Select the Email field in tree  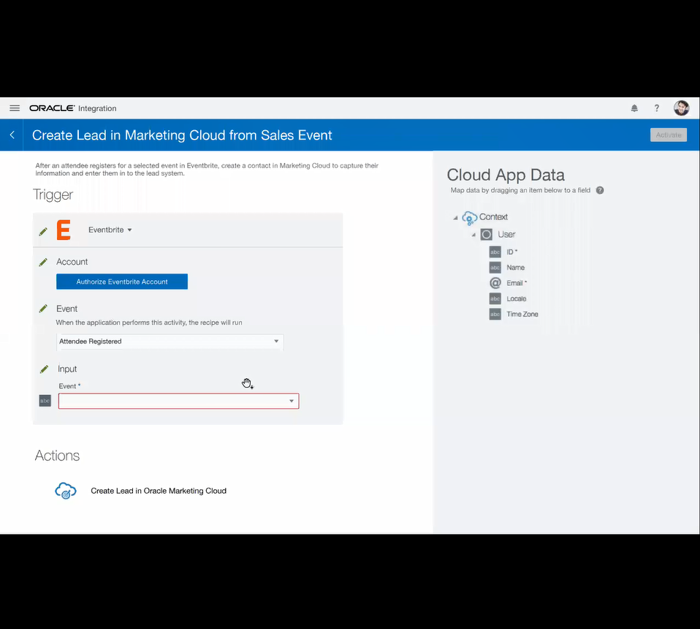(x=517, y=283)
